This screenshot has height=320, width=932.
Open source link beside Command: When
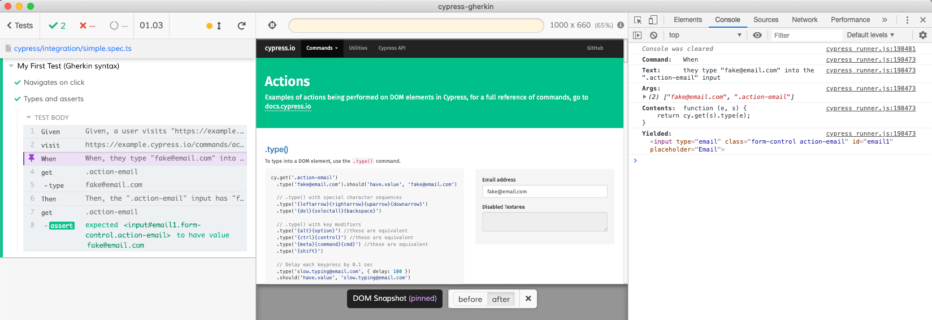point(870,60)
